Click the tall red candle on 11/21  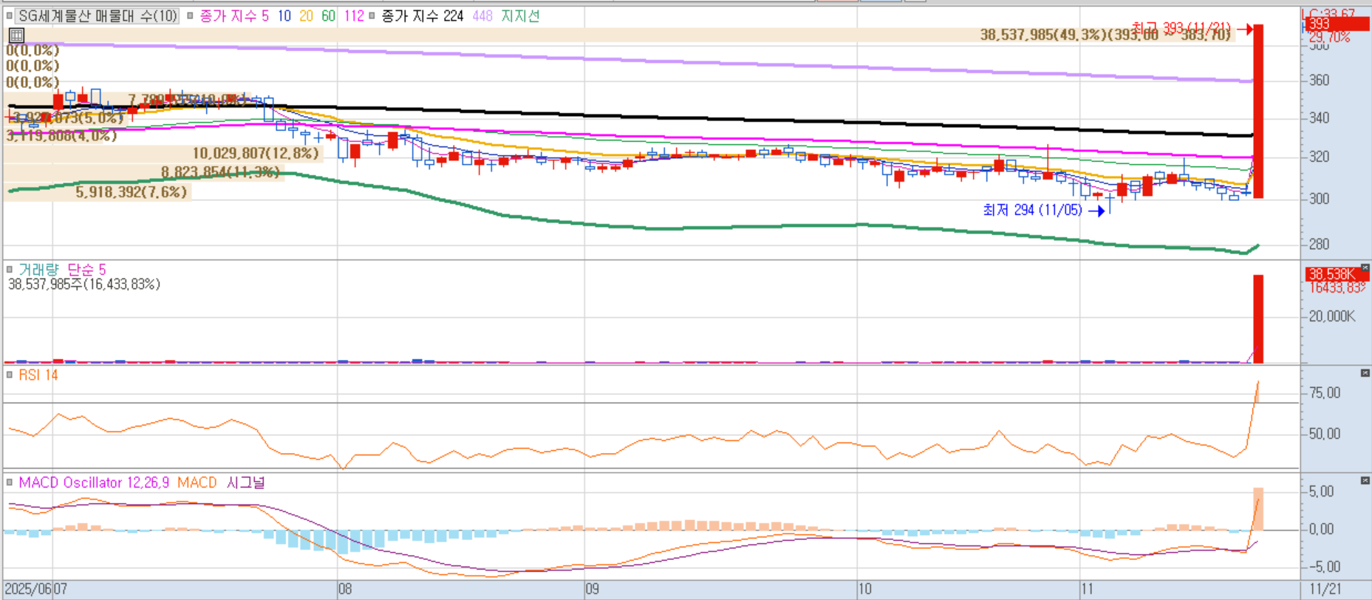(x=1257, y=111)
